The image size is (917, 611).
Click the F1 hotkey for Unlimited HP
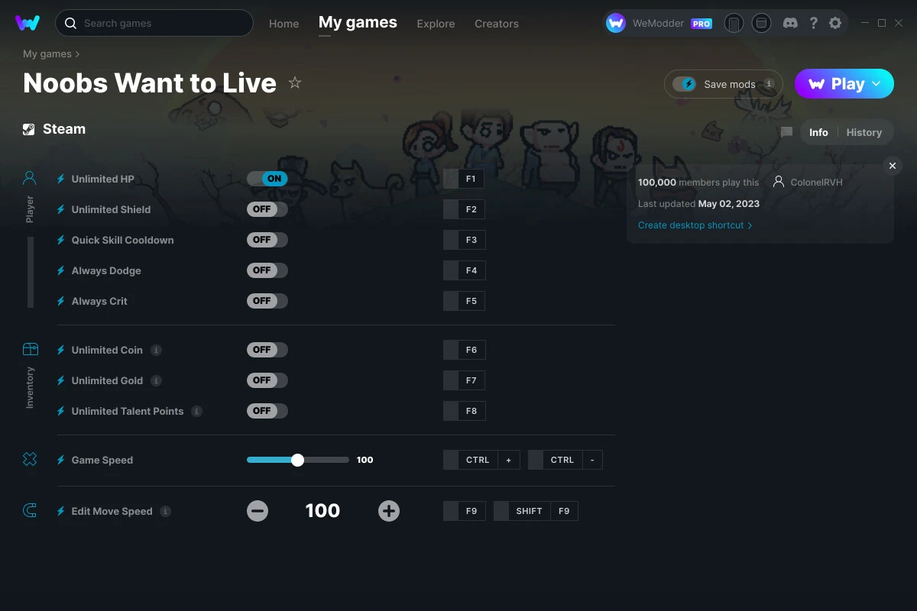pyautogui.click(x=464, y=179)
